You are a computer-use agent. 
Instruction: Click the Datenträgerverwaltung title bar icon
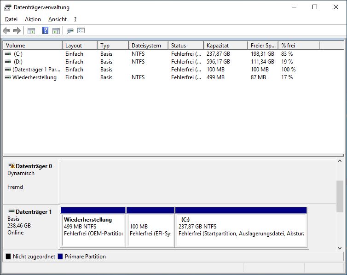point(7,7)
